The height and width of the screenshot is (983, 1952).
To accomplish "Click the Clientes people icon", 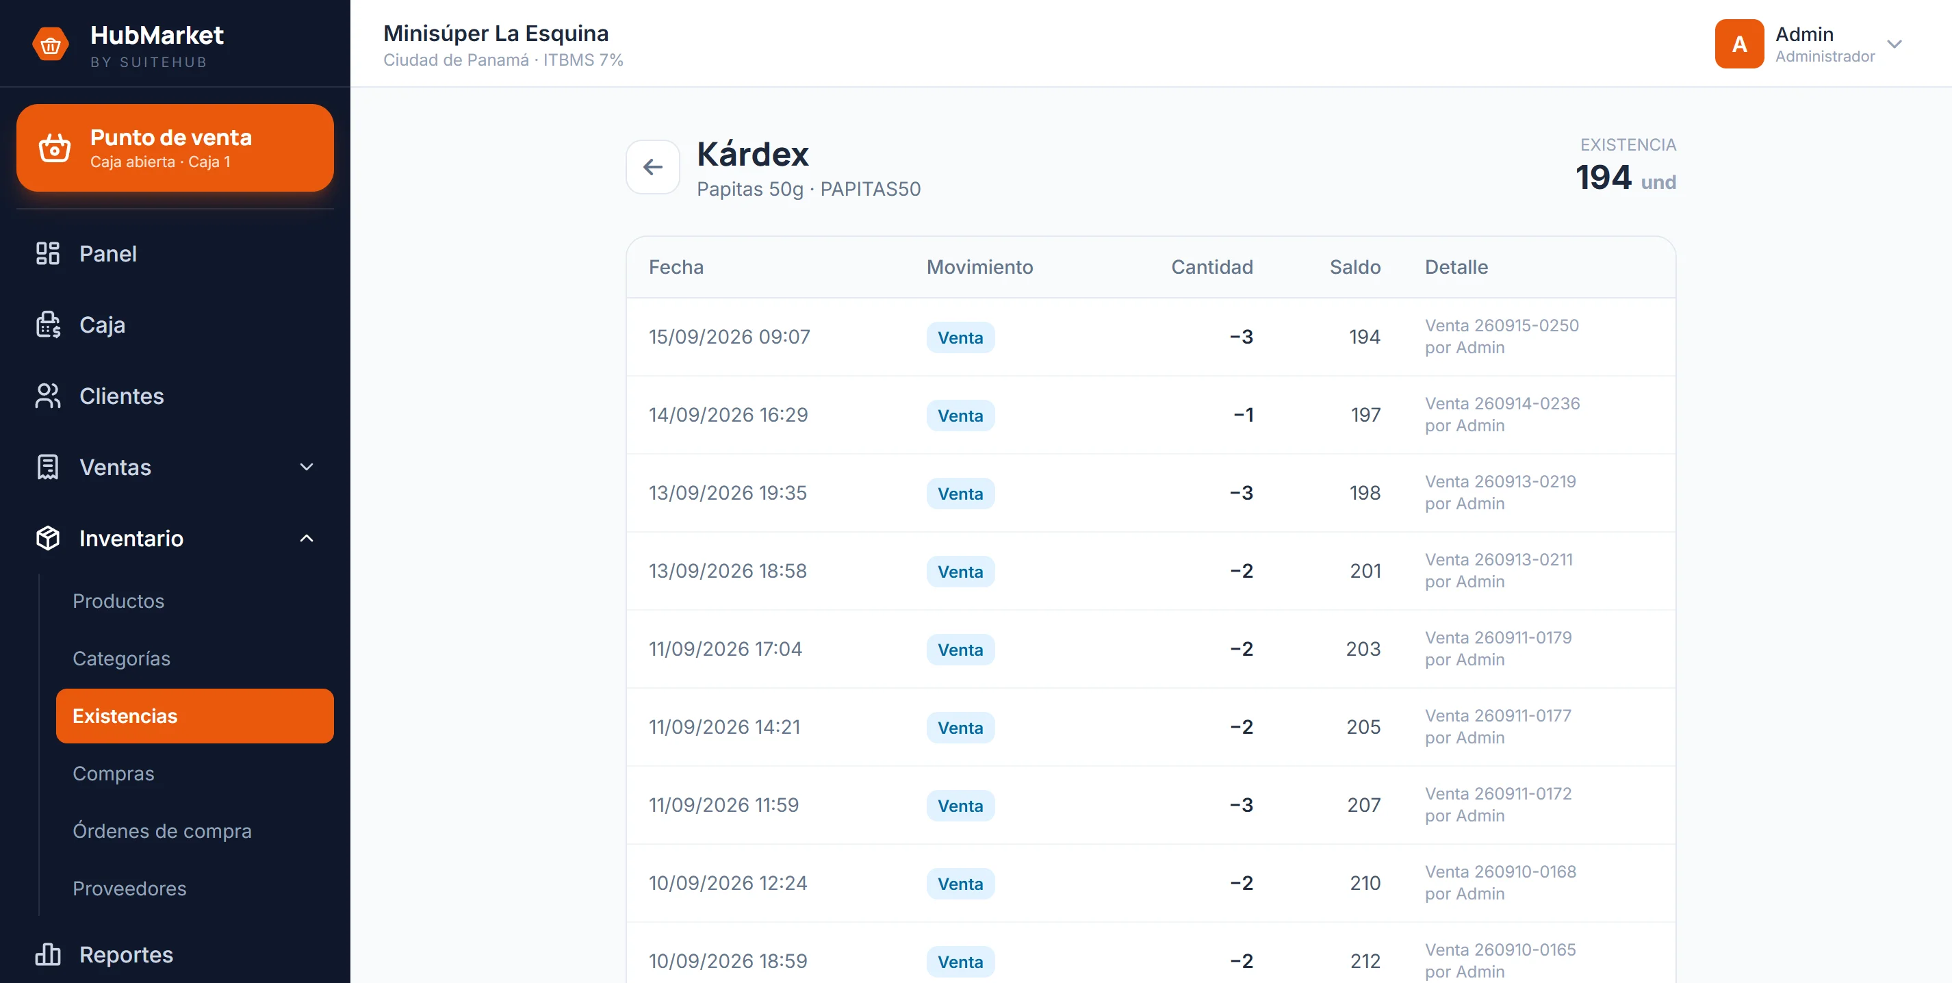I will [x=48, y=396].
